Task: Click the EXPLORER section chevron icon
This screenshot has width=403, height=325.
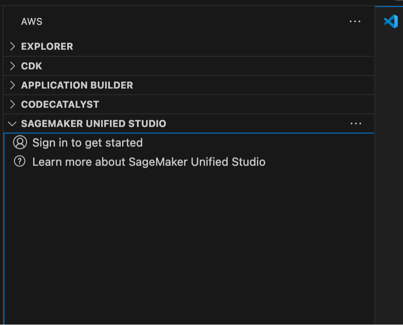Action: tap(13, 46)
